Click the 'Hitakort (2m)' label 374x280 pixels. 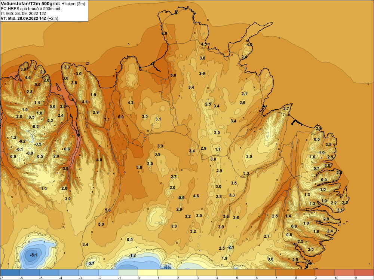(x=73, y=4)
